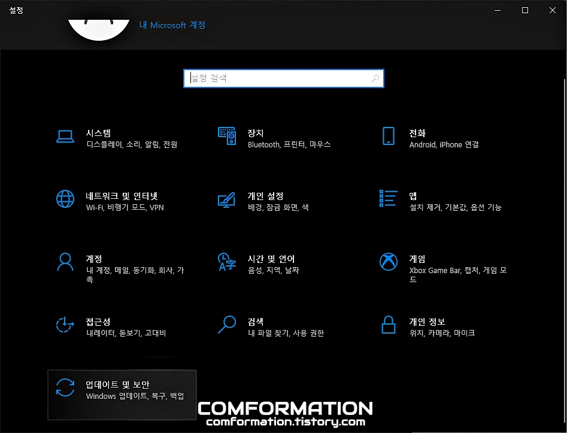The image size is (567, 433).
Task: Click 내레이터, 돋보기, 고대비 description
Action: pos(126,333)
